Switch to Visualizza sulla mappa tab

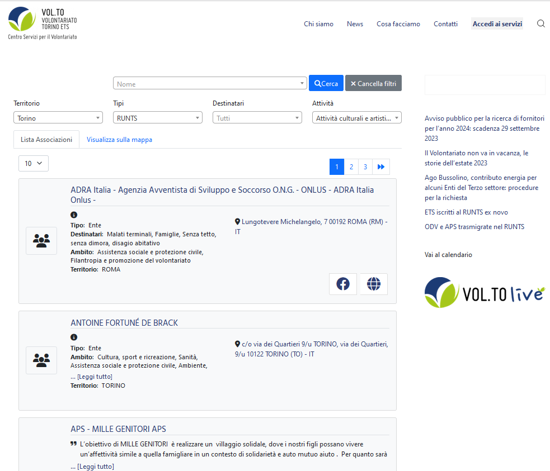[x=119, y=139]
